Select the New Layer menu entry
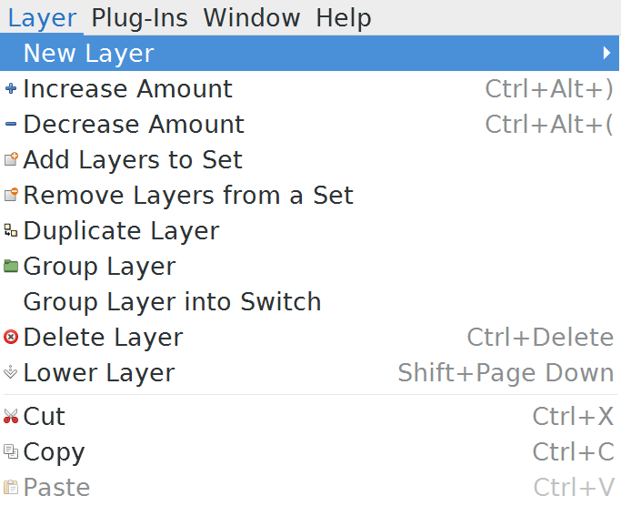 (x=88, y=54)
